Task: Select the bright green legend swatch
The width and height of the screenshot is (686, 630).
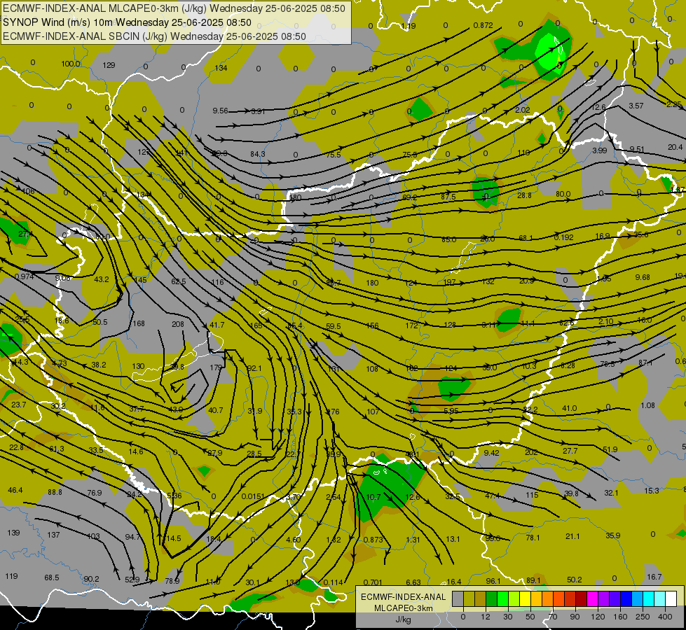Action: tap(503, 598)
